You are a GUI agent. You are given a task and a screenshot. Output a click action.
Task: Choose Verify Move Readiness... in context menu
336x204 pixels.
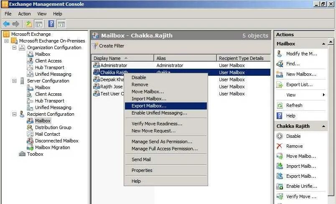coord(166,124)
